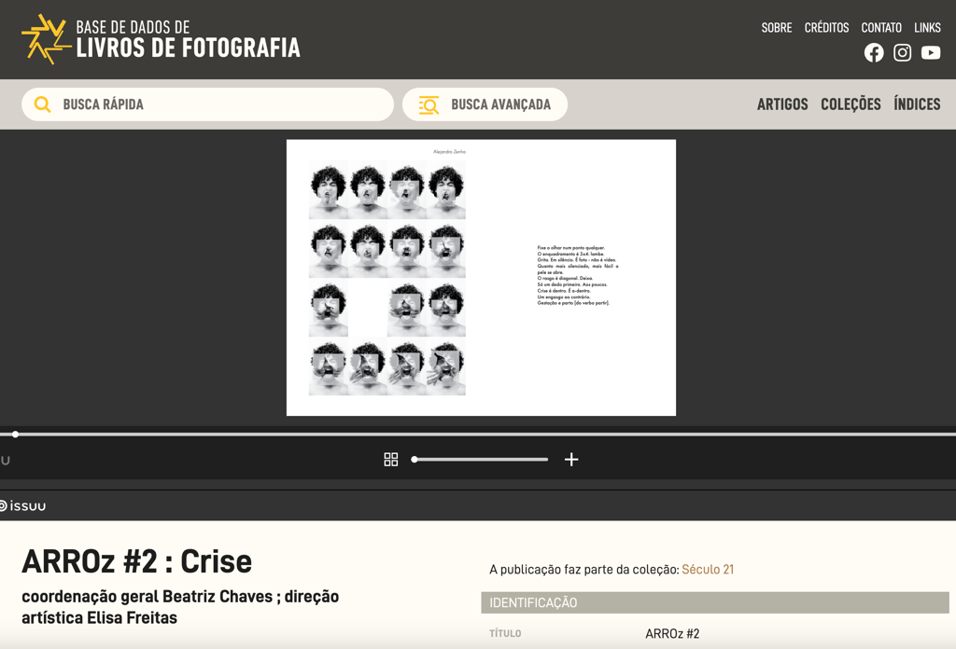Go to the Índices section
The height and width of the screenshot is (649, 956).
coord(917,104)
